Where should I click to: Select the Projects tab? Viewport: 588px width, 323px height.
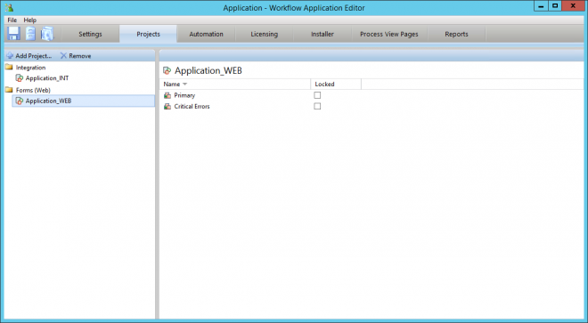[x=148, y=34]
